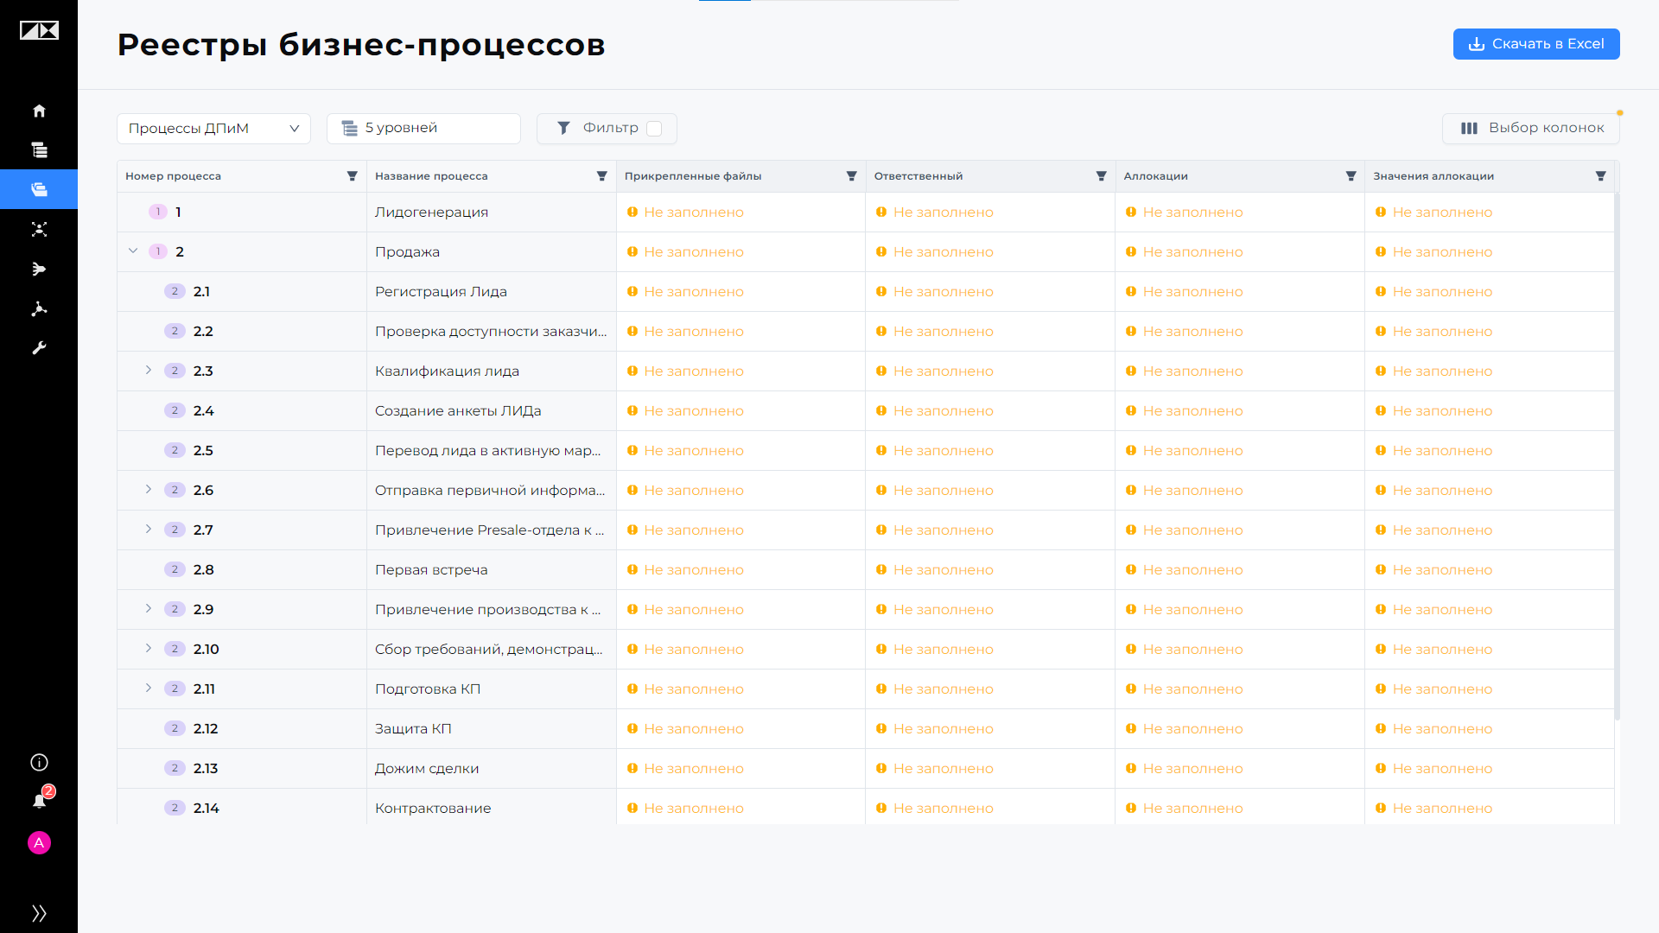Filter the Значения аллокации column
The width and height of the screenshot is (1659, 933).
1601,176
